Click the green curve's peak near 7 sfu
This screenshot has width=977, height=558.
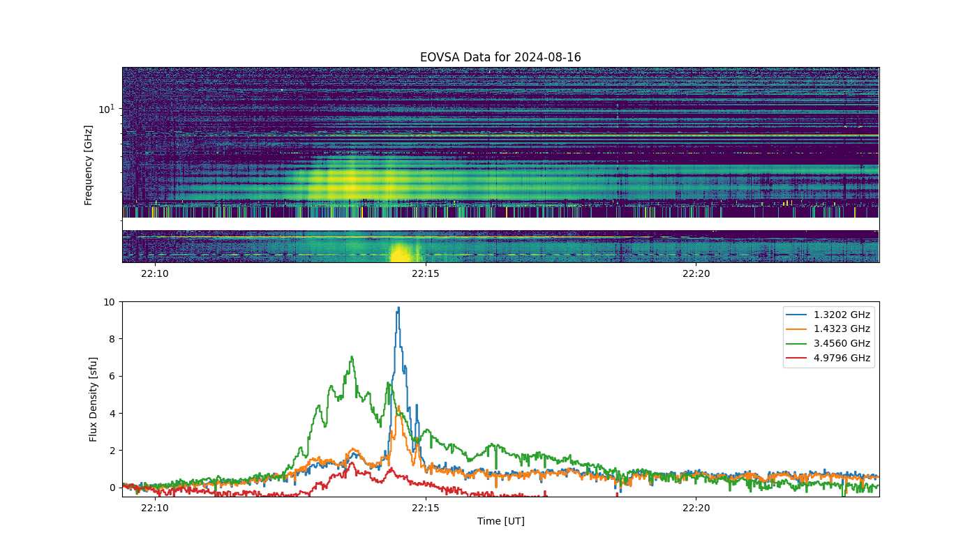coord(352,357)
